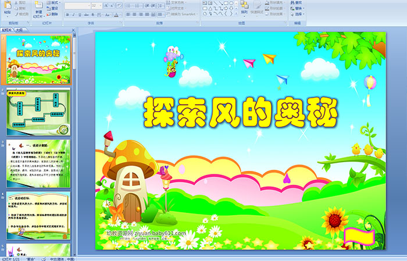
Task: Open the text columns dropdown
Action: [x=161, y=15]
